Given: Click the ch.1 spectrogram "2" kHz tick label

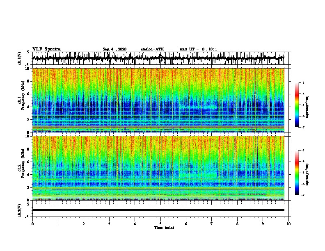Looking at the screenshot, I should (28, 120).
